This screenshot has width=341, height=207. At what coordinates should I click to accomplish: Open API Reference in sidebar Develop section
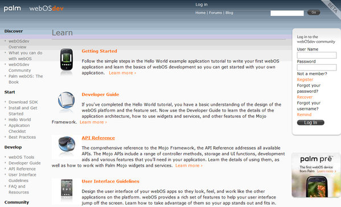pos(22,169)
